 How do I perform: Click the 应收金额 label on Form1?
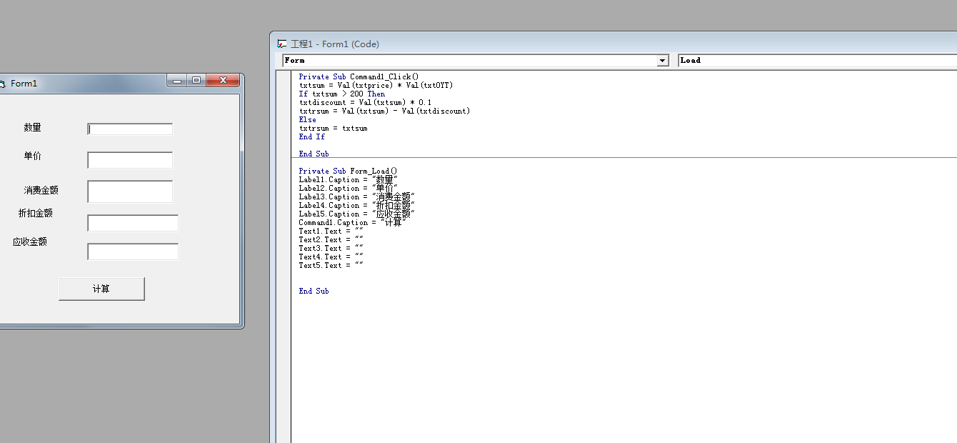coord(30,242)
